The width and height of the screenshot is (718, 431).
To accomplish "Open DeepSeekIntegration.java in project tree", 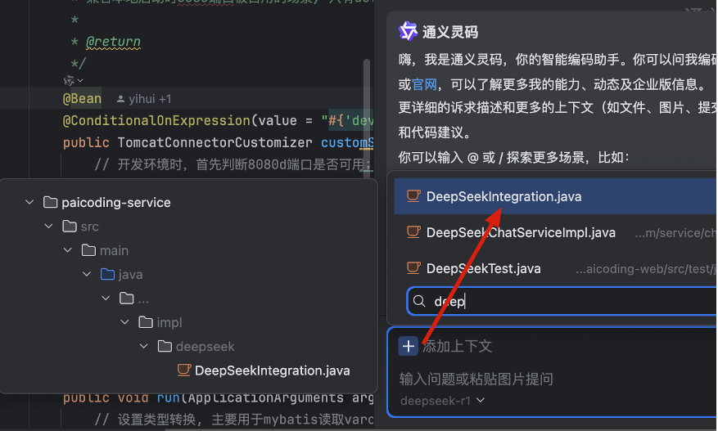I will (x=272, y=370).
